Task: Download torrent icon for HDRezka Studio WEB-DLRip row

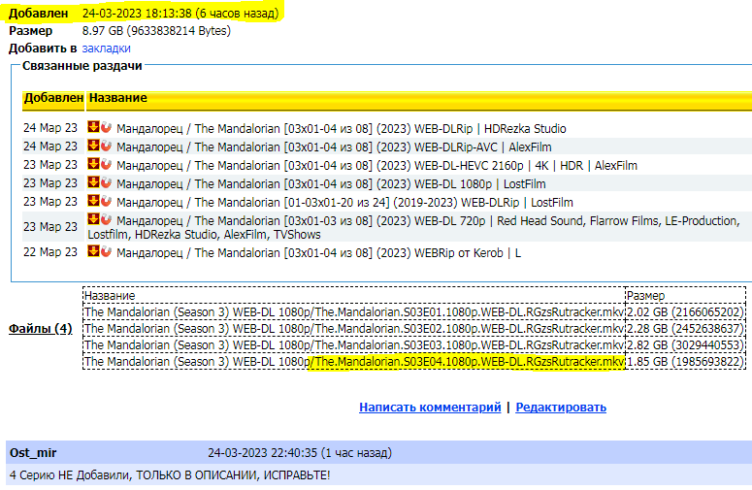Action: coord(93,127)
